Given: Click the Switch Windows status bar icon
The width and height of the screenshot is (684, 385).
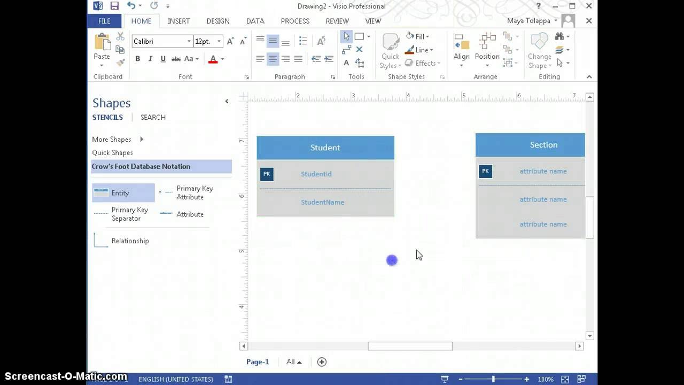Looking at the screenshot, I should click(581, 379).
